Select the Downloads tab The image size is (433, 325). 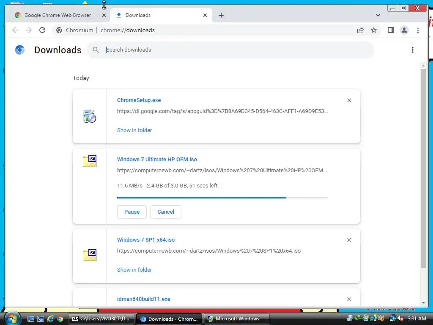pyautogui.click(x=161, y=15)
